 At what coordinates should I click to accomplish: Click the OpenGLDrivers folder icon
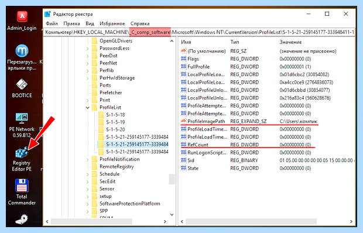coord(94,41)
